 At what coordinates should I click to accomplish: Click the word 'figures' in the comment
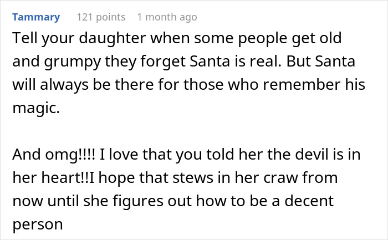pos(138,201)
